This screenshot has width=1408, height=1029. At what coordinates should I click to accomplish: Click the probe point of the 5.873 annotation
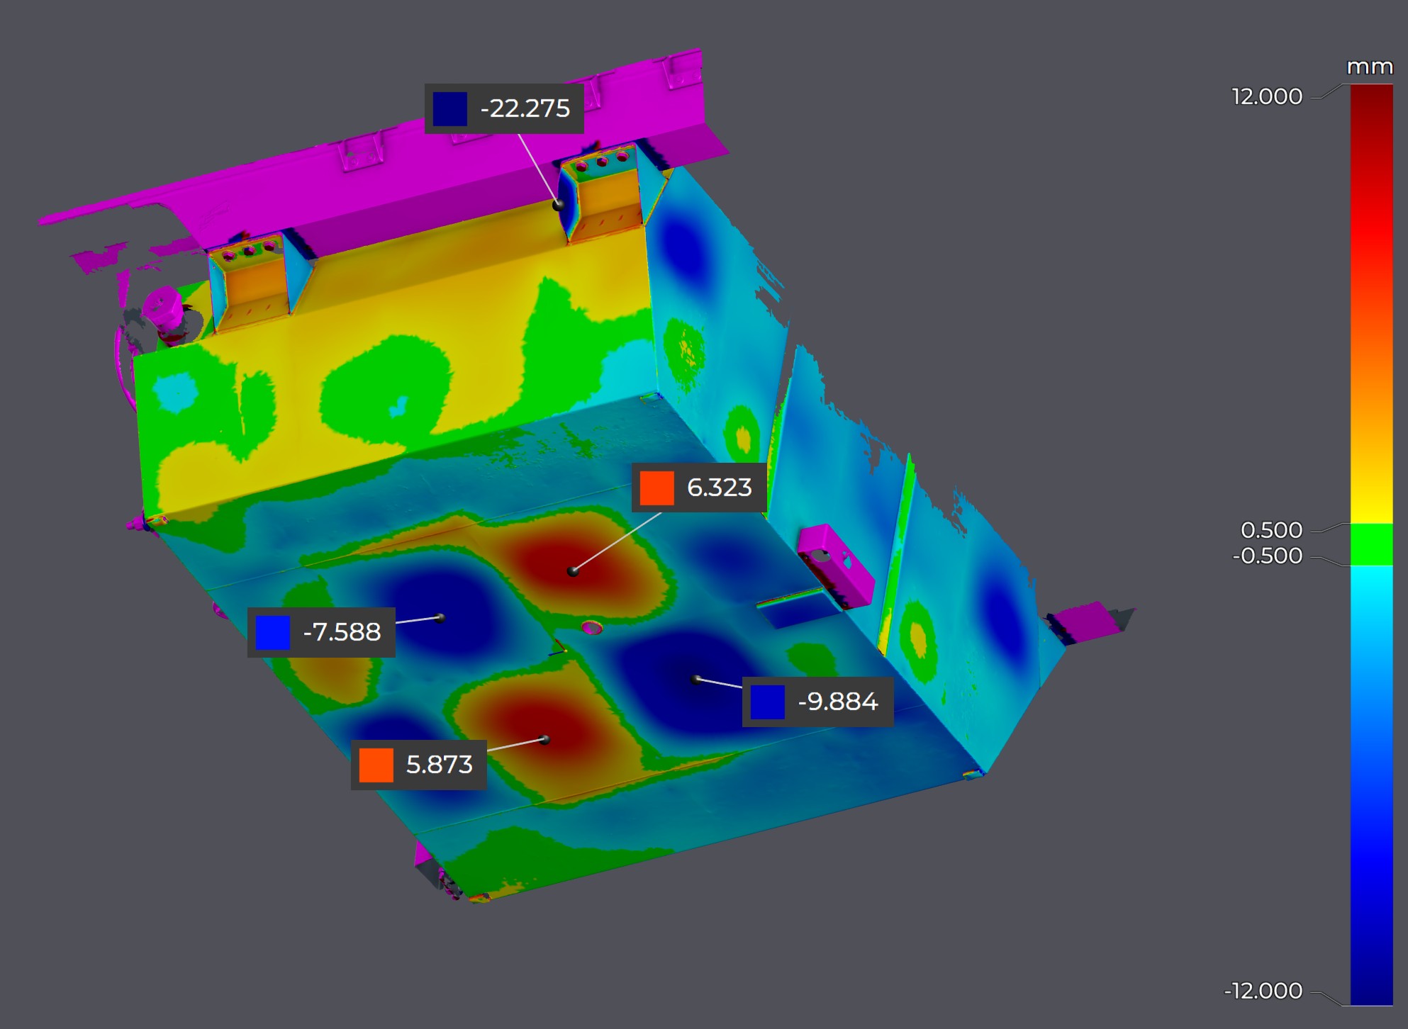coord(544,740)
